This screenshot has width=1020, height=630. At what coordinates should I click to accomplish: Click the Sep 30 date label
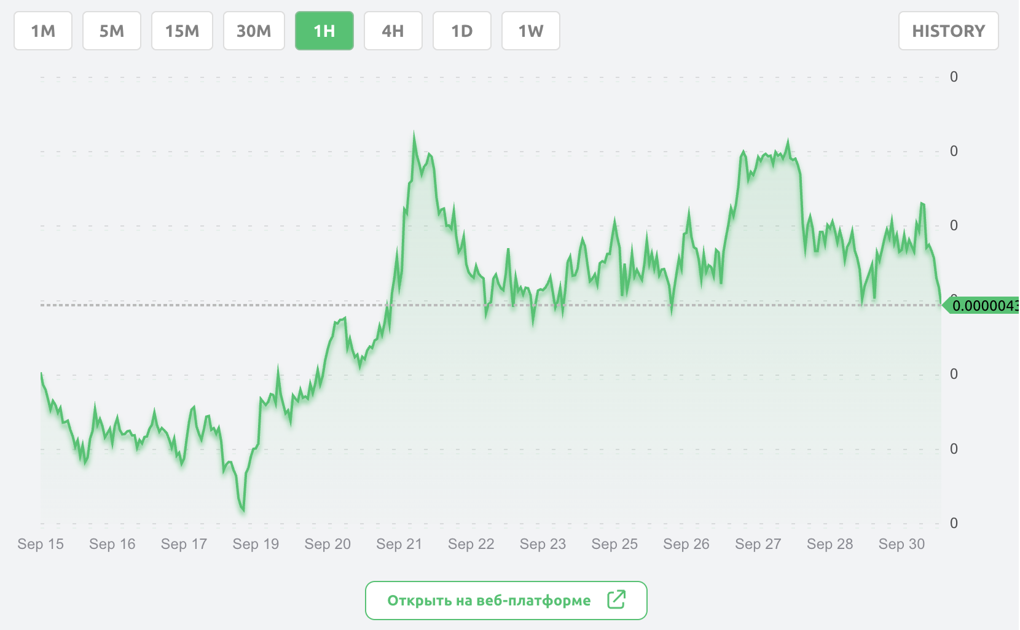[x=901, y=544]
